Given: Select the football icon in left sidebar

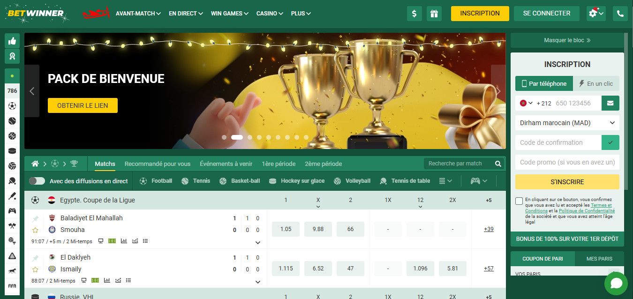Looking at the screenshot, I should tap(12, 106).
